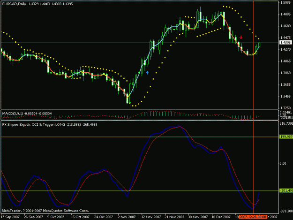
Task: Click the 15 Oct 2007 date label
Action: tap(80, 217)
